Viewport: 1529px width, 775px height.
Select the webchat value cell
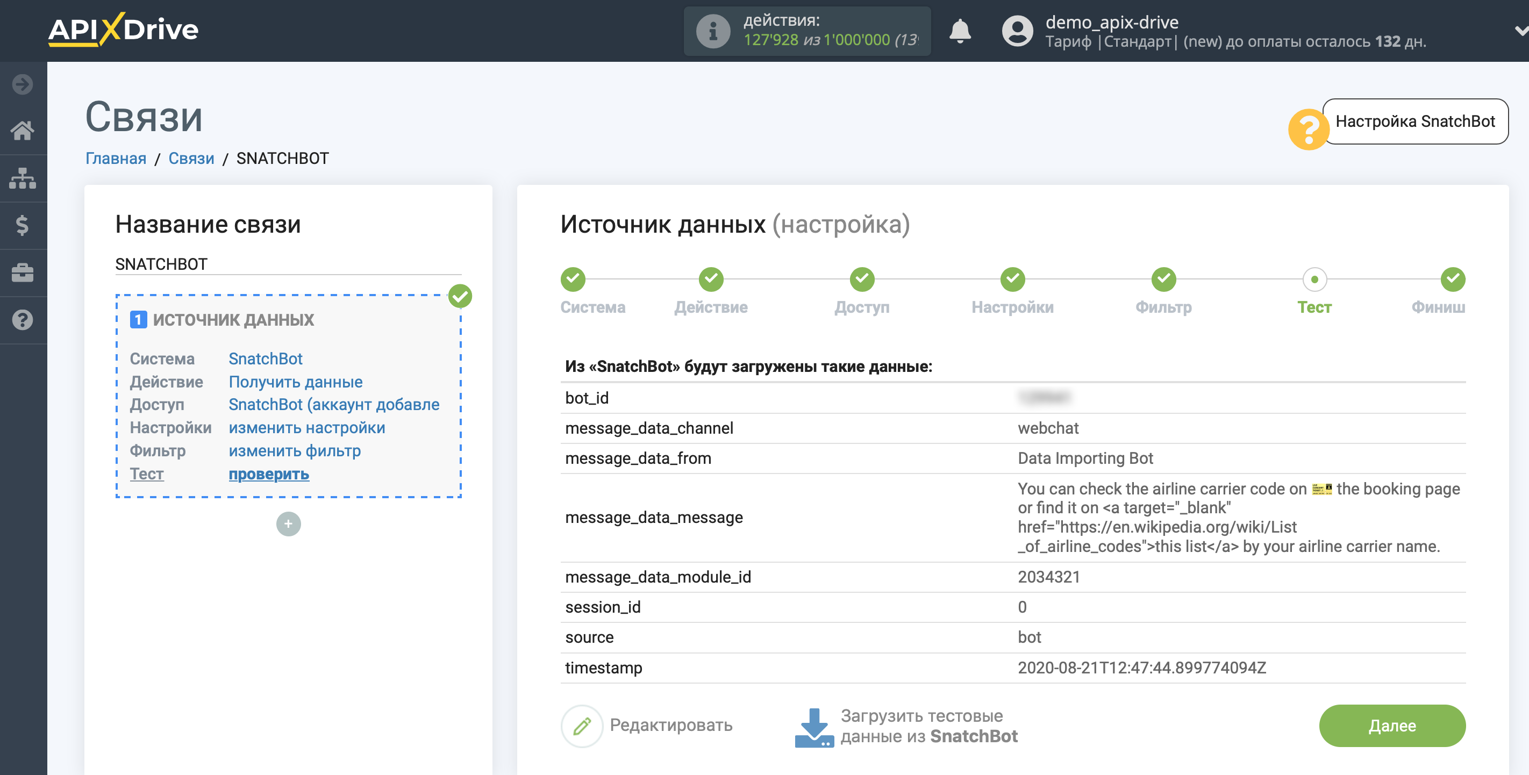pyautogui.click(x=1048, y=428)
